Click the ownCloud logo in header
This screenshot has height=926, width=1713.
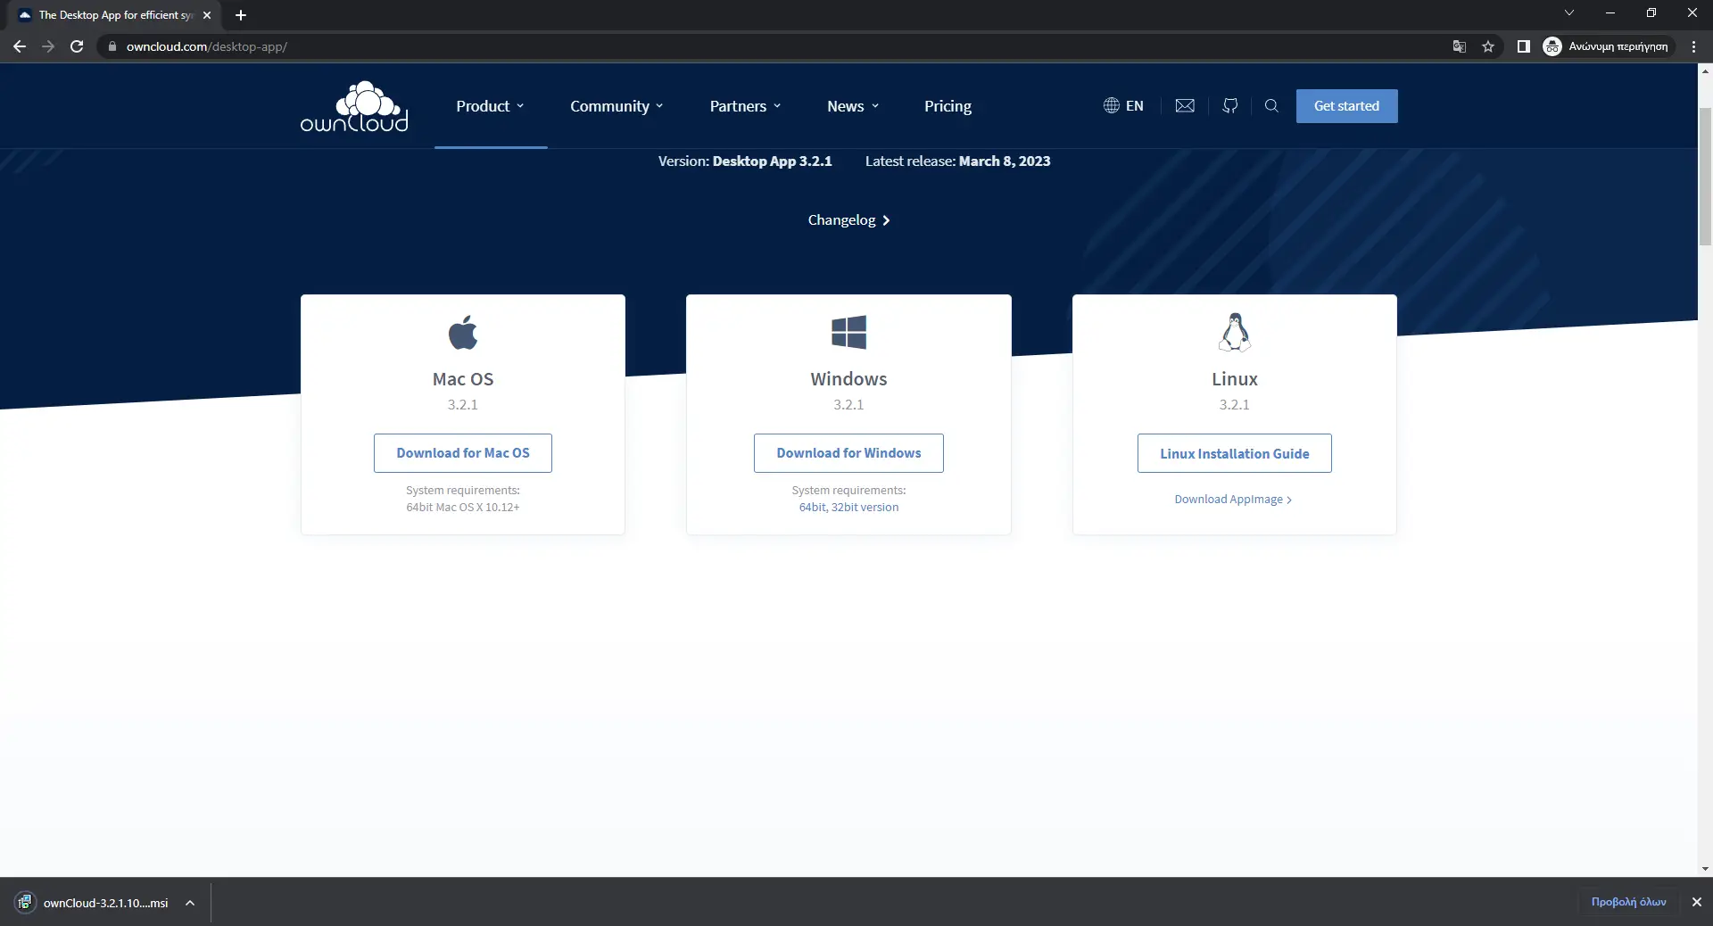[x=354, y=107]
